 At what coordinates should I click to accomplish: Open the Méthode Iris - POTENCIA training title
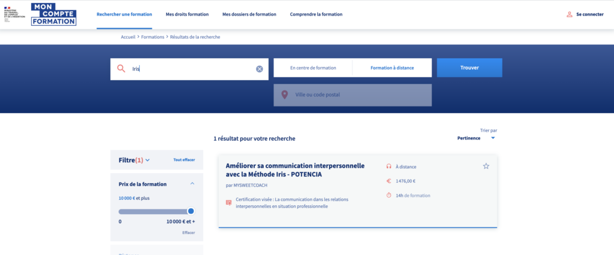click(x=295, y=170)
